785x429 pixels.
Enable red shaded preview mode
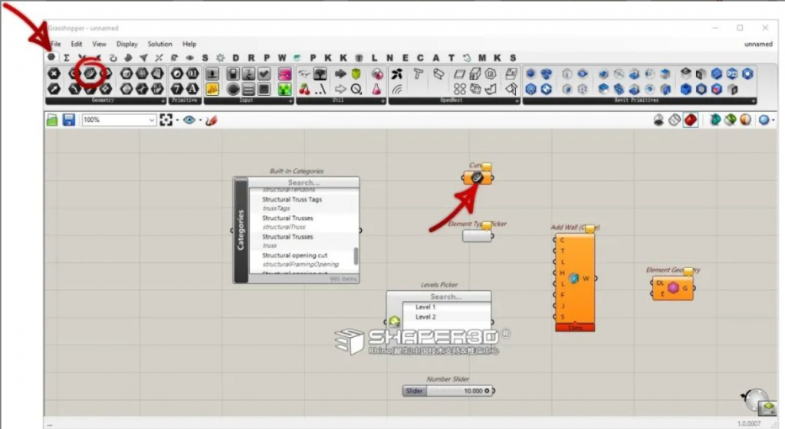tap(691, 120)
